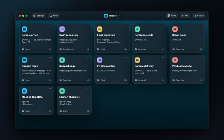Click the https://www.example.com text

pyautogui.click(x=185, y=71)
